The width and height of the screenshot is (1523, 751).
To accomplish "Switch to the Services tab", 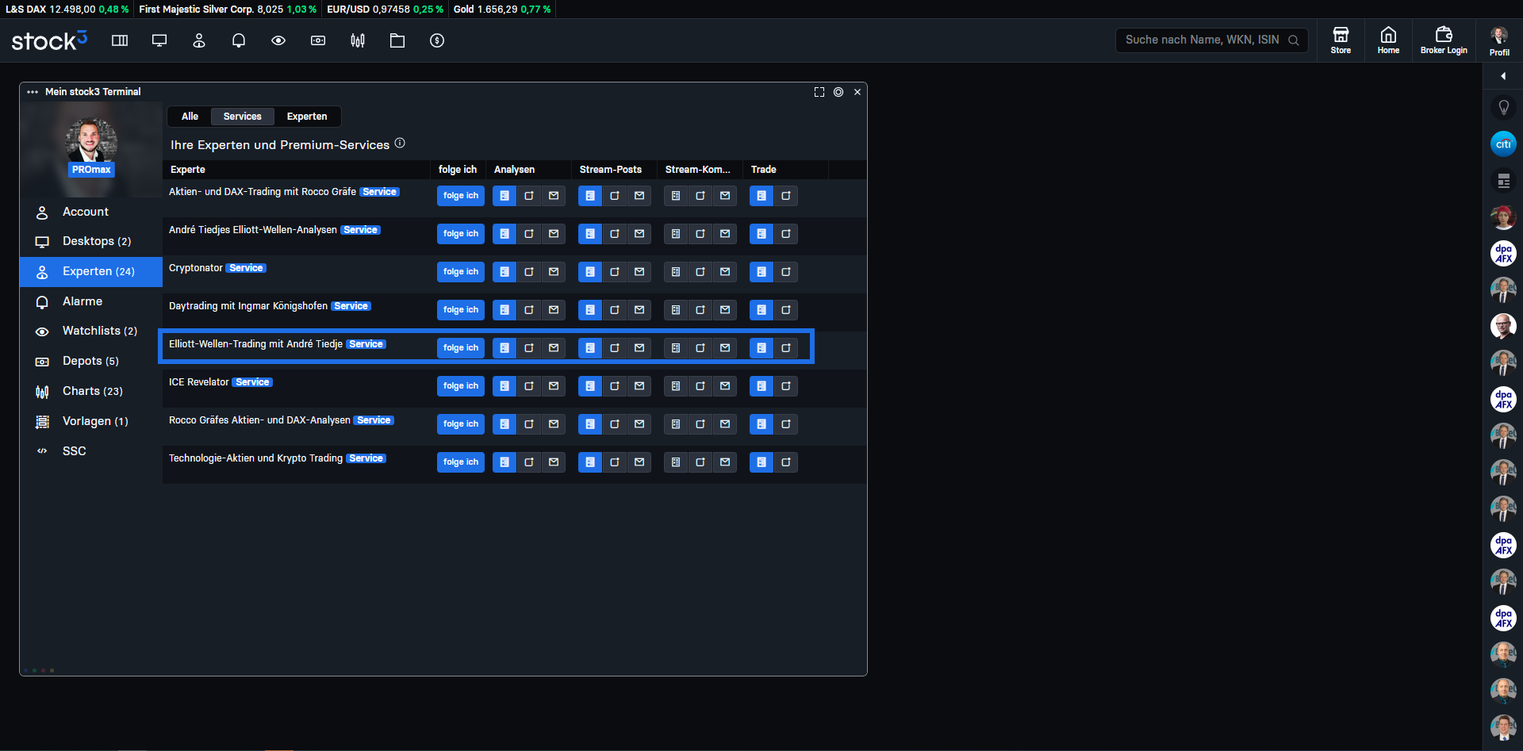I will tap(243, 117).
